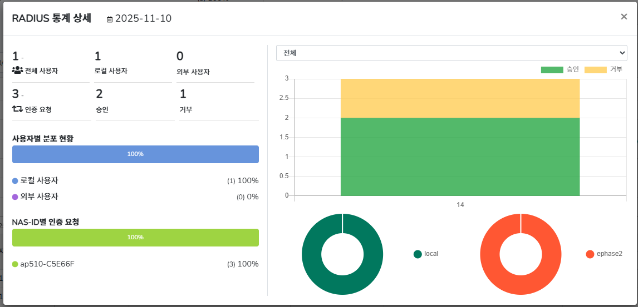
Task: Click the yellow 거부 bar segment
Action: (460, 98)
